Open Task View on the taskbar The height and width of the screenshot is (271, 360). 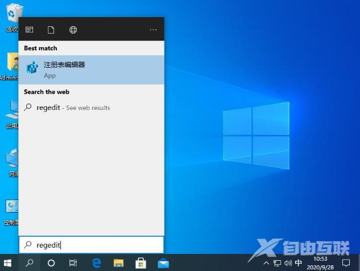(73, 263)
